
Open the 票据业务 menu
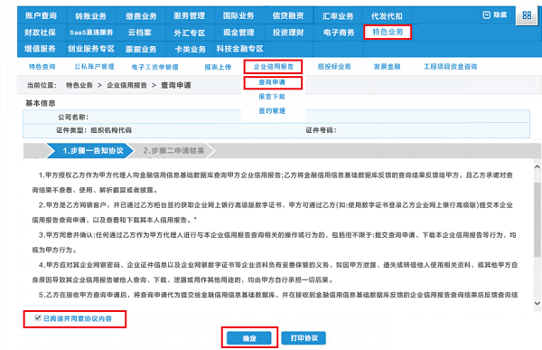coord(141,49)
